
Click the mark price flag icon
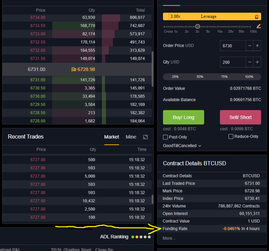[x=74, y=69]
